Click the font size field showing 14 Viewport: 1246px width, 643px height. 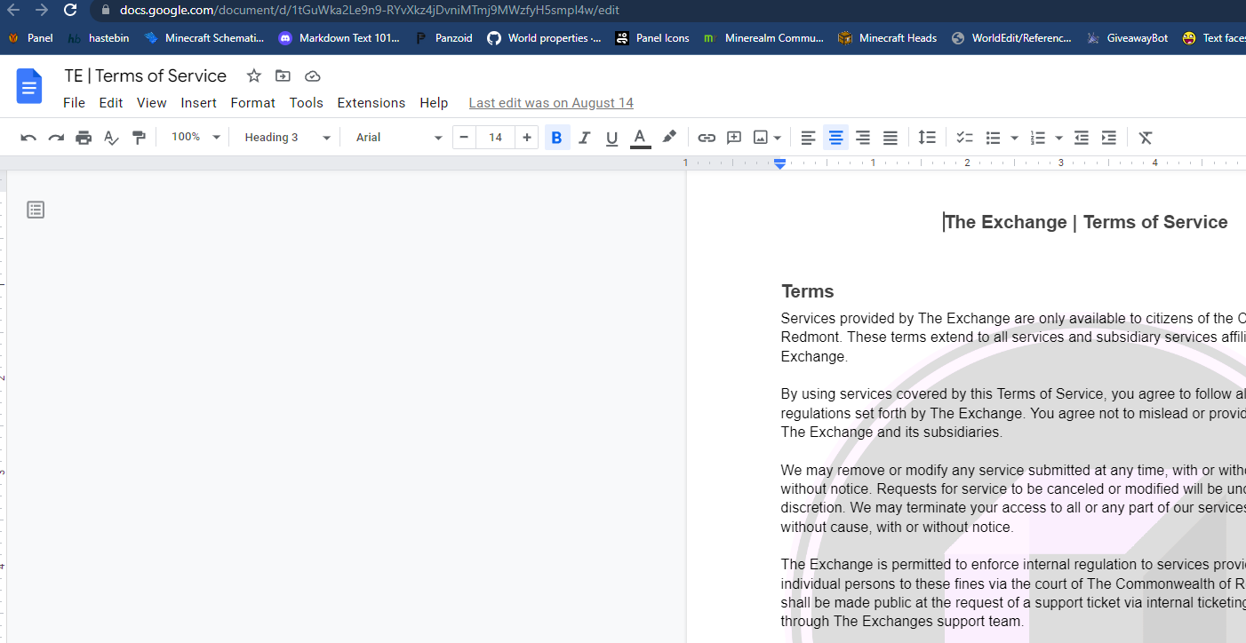click(496, 137)
